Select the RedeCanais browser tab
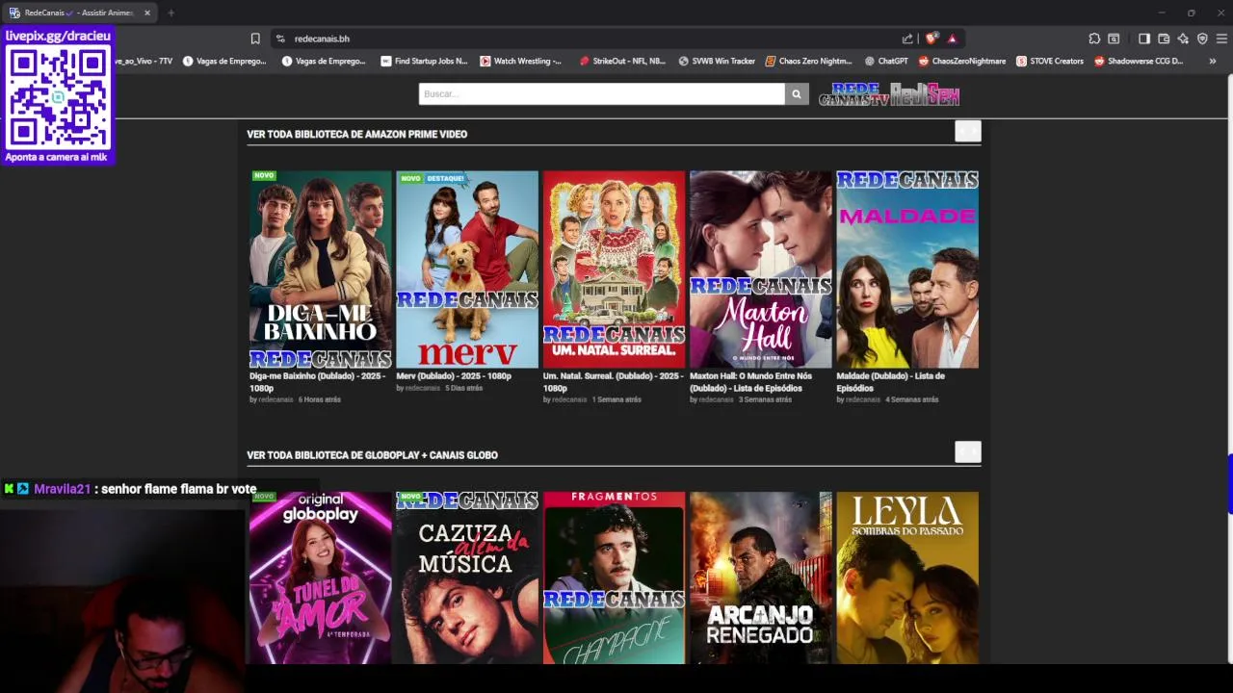The height and width of the screenshot is (693, 1233). click(80, 13)
